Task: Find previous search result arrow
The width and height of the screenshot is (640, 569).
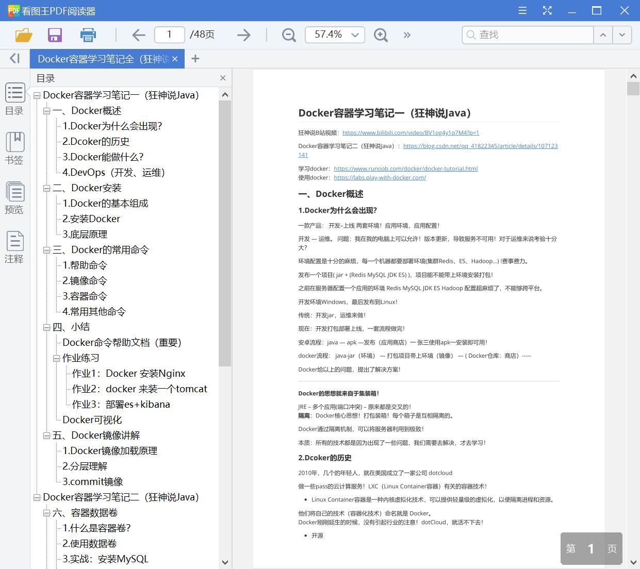Action: point(602,35)
